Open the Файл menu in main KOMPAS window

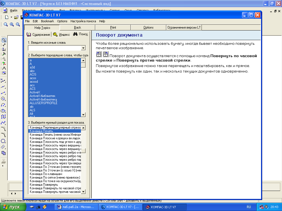pos(13,10)
